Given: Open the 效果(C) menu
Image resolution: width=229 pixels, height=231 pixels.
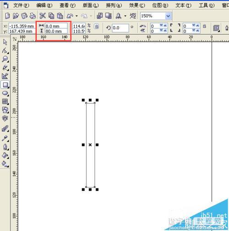Looking at the screenshot, I should (137, 5).
